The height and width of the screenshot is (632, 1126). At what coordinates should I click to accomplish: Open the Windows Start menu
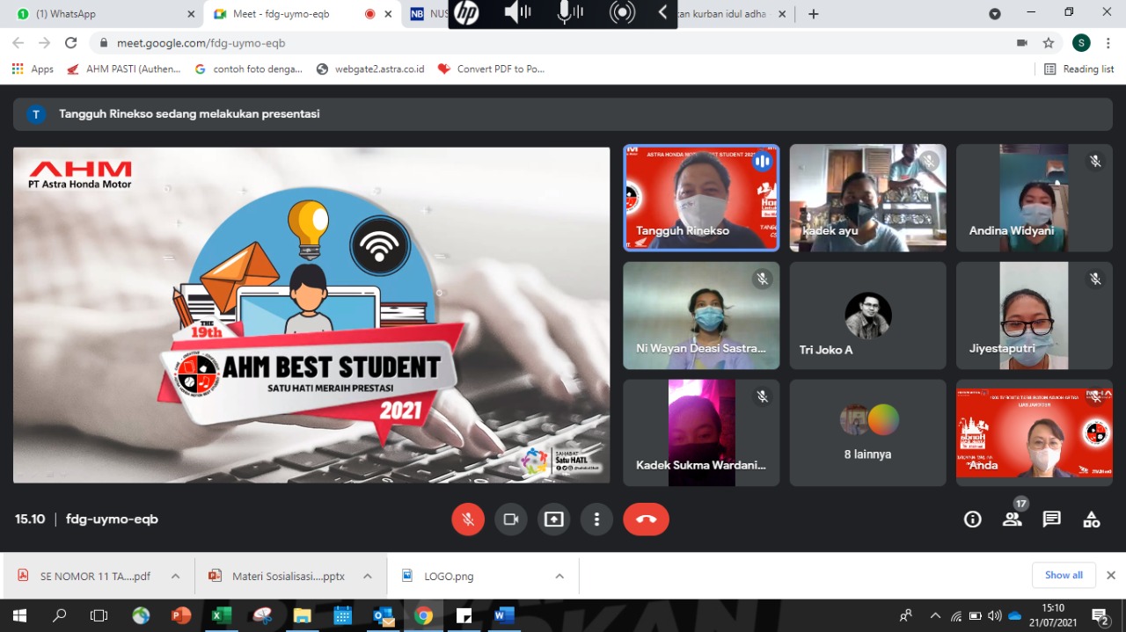19,615
